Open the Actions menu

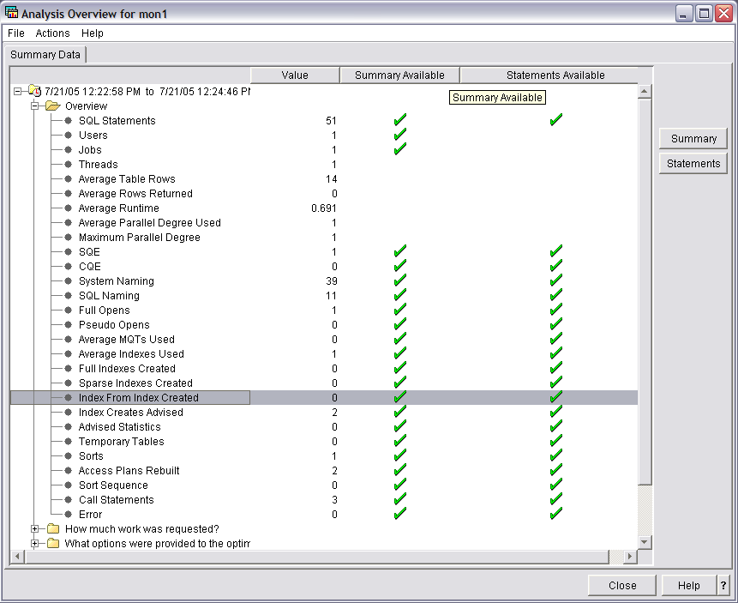(x=52, y=33)
